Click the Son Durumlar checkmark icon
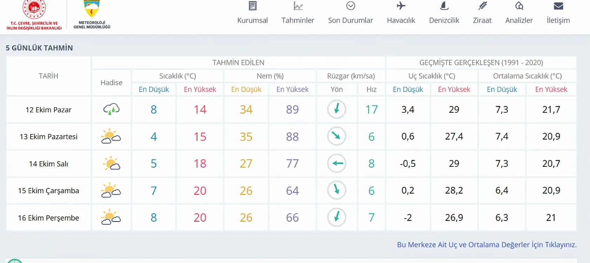 (x=350, y=6)
